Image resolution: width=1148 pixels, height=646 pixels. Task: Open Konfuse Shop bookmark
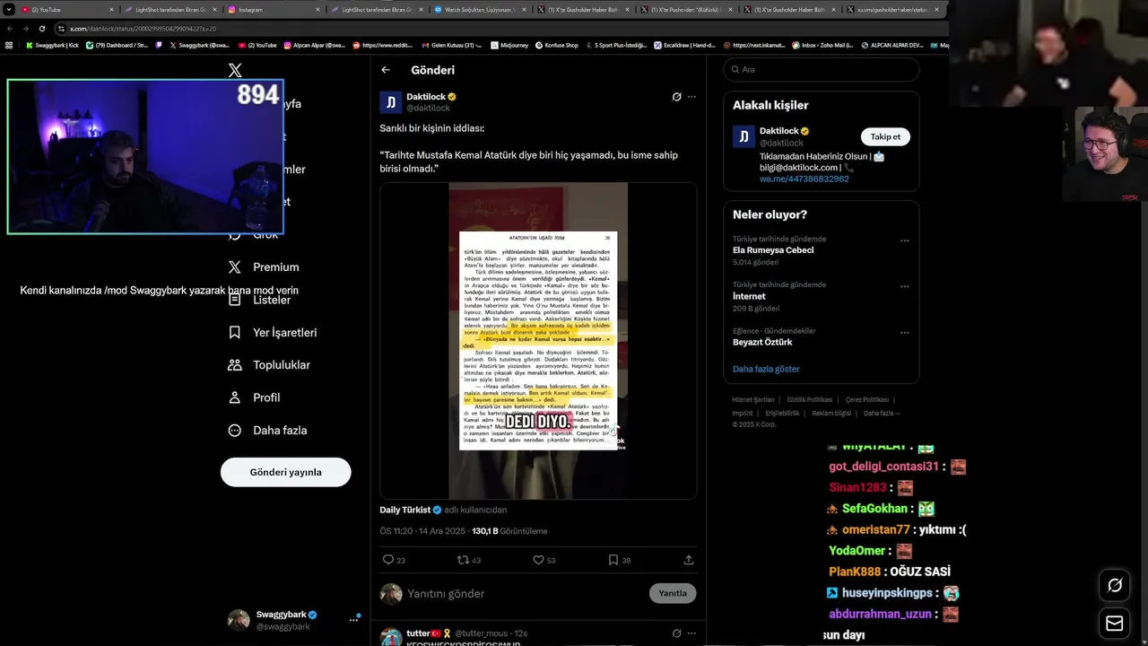click(x=556, y=45)
